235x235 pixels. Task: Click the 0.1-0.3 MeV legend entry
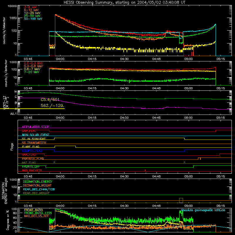33,63
